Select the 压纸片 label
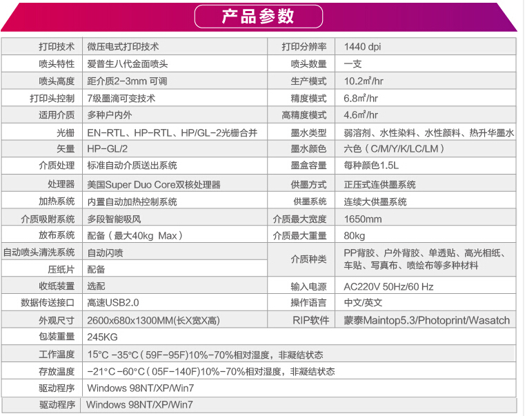Viewport: 525px width, 416px height. click(x=61, y=269)
